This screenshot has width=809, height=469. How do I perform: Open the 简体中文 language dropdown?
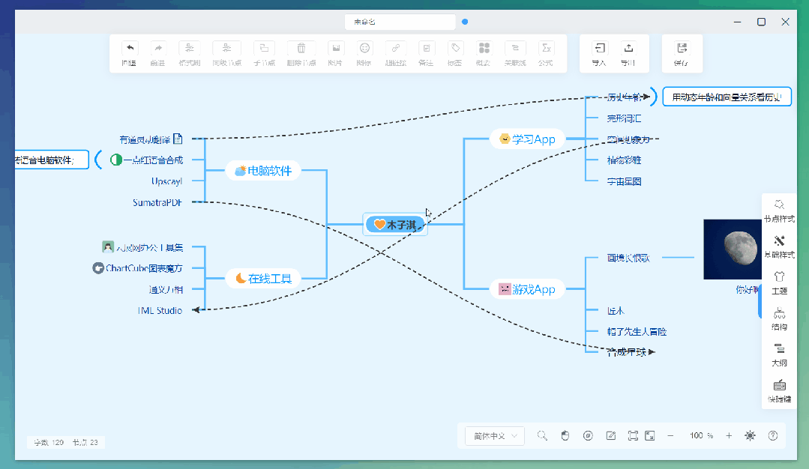pyautogui.click(x=495, y=436)
